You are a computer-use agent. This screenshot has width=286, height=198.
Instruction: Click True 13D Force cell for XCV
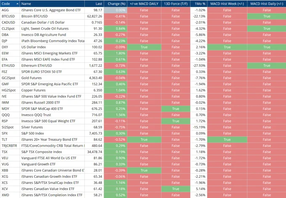coord(176,189)
